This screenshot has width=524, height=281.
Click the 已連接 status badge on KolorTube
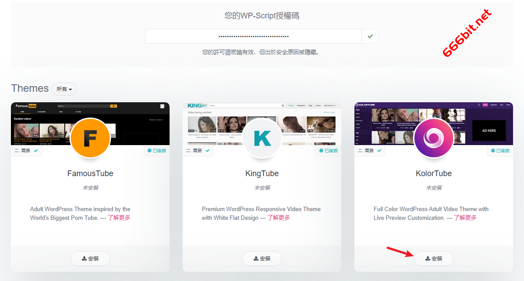[500, 151]
